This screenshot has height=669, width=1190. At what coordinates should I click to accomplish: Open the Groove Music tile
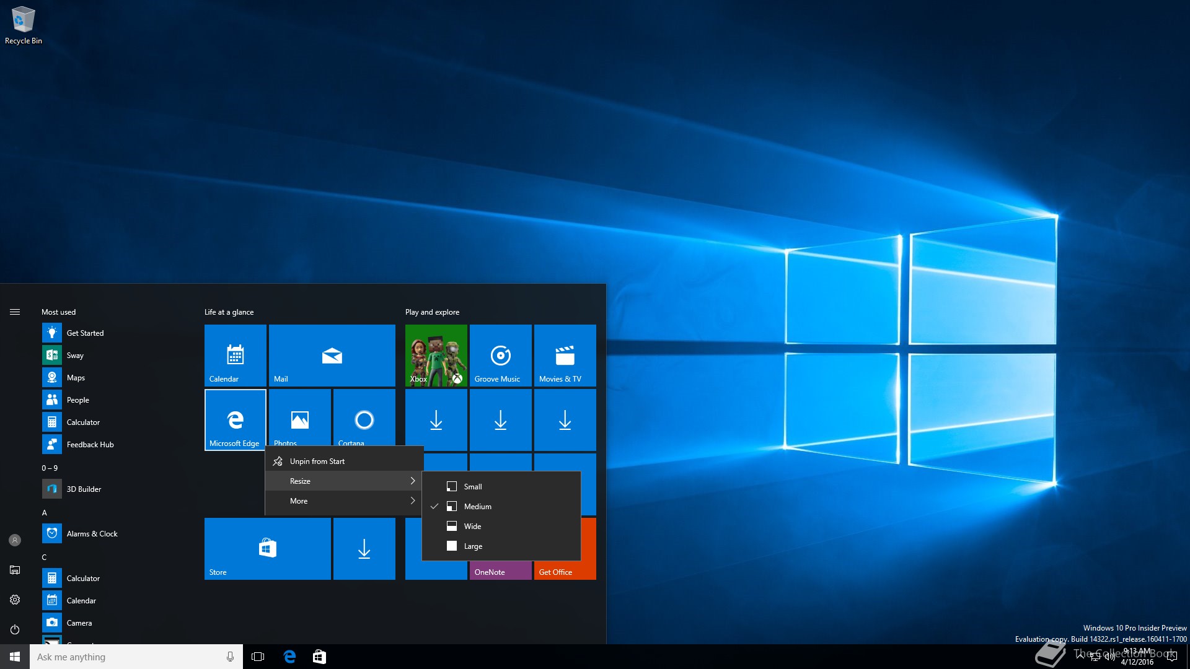[501, 356]
